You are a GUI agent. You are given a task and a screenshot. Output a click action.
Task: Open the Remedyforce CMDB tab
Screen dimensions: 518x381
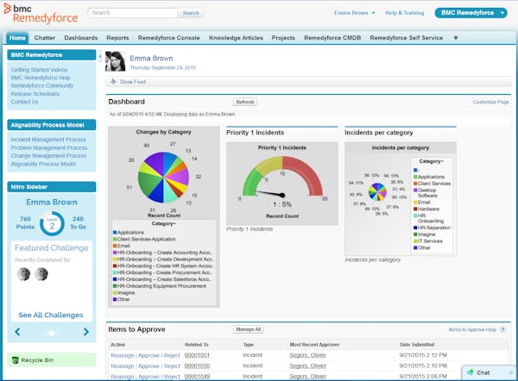tap(332, 38)
